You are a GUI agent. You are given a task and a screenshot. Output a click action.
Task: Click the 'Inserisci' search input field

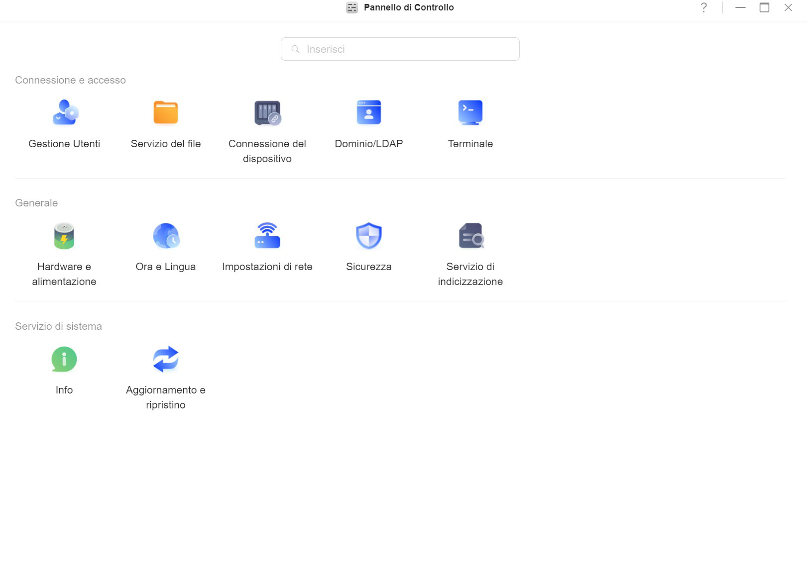[x=408, y=49]
